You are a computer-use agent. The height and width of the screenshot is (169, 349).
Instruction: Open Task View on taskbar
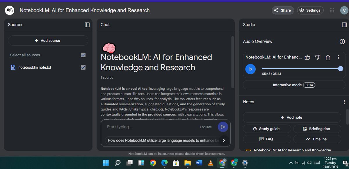tap(129, 163)
